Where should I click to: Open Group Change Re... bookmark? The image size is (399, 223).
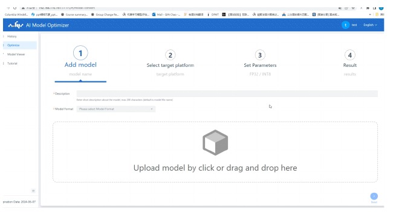click(x=105, y=14)
